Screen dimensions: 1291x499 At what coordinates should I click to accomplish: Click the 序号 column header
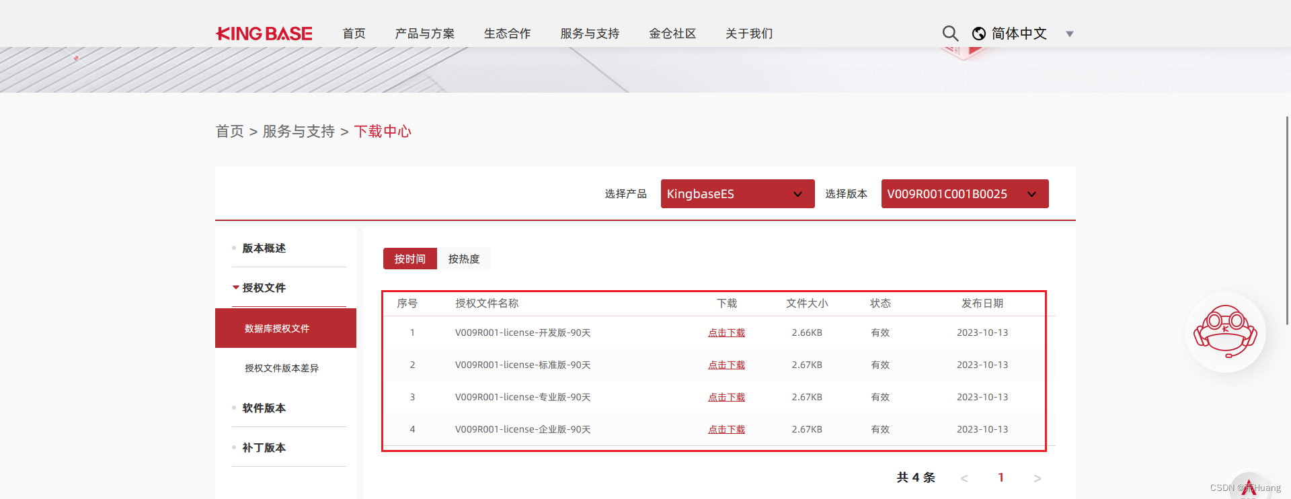click(407, 303)
